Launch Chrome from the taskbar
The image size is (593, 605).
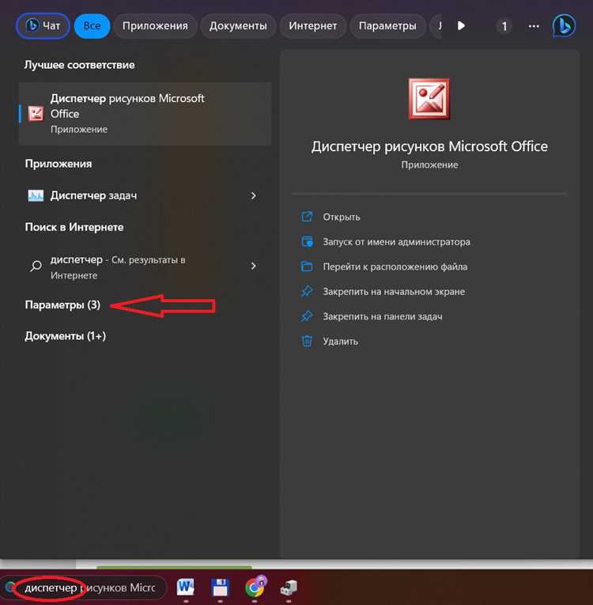(x=255, y=587)
